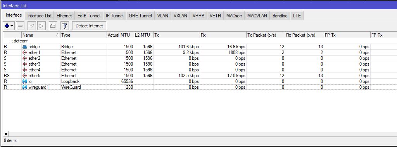Click the wireguard1 interface icon
This screenshot has width=397, height=147.
pyautogui.click(x=24, y=87)
